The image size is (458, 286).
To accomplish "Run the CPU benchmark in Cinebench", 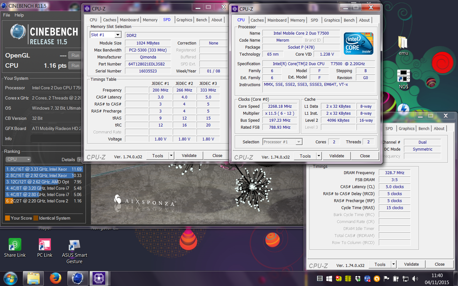I will click(x=75, y=65).
